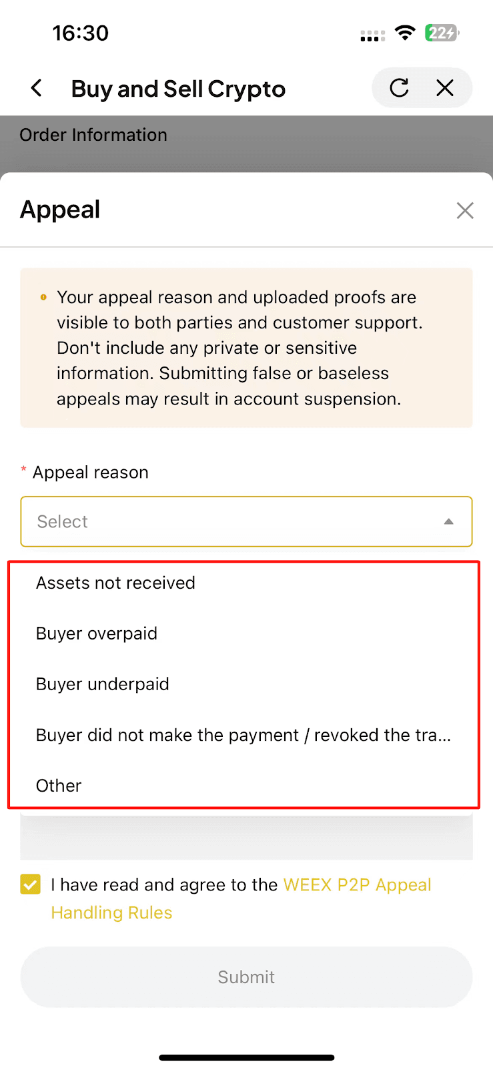Tap the Order Information header behind sheet

pos(93,135)
